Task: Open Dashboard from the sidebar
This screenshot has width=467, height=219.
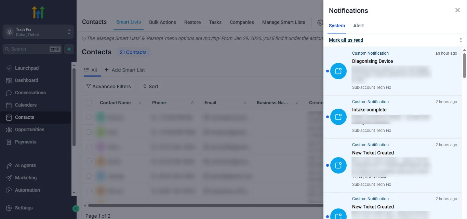Action: click(36, 80)
